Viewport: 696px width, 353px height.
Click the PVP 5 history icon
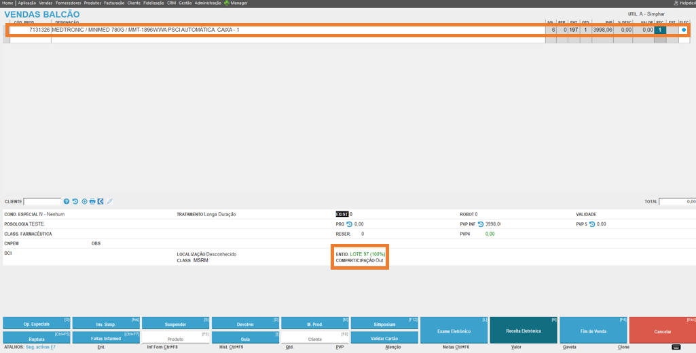(592, 224)
